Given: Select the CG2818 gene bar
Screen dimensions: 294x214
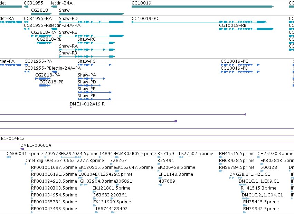Looking at the screenshot, I should tap(41, 14).
